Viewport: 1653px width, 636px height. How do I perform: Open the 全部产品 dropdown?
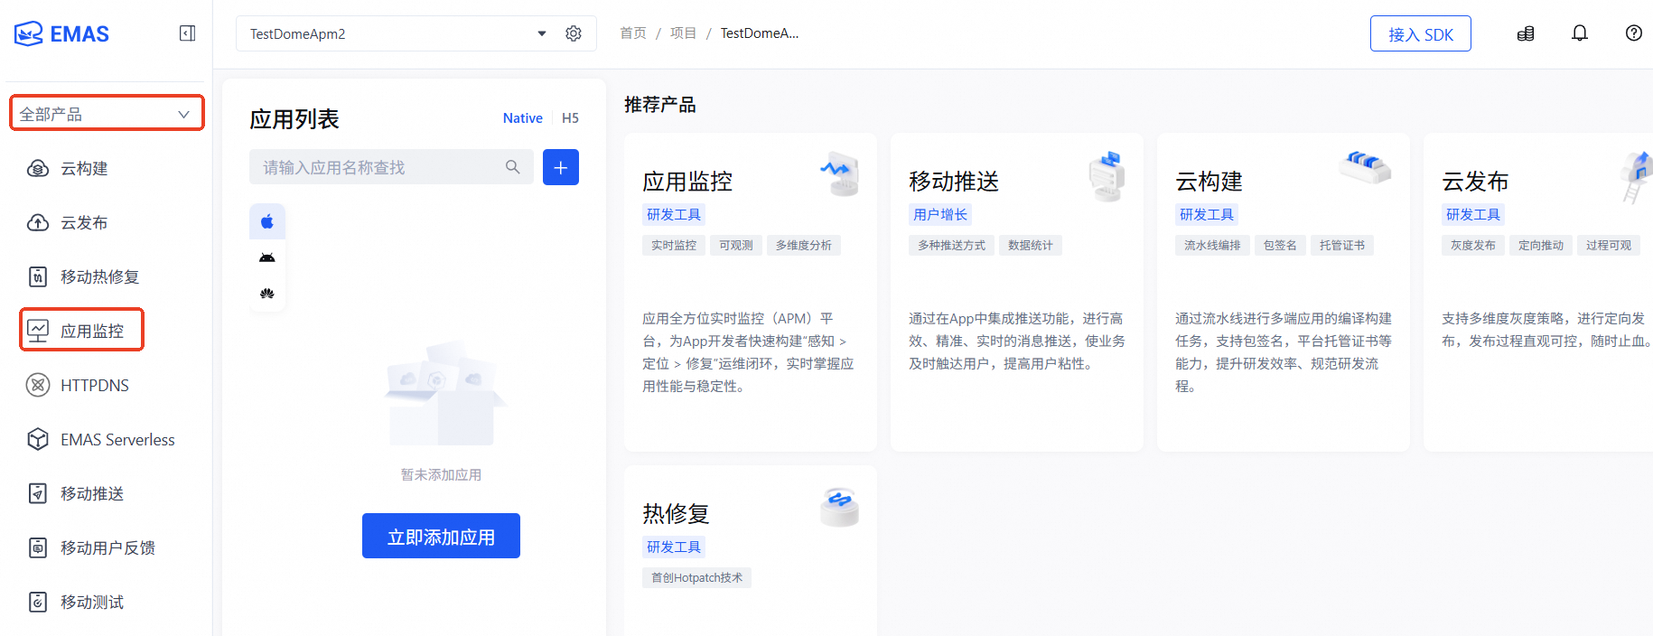click(107, 114)
